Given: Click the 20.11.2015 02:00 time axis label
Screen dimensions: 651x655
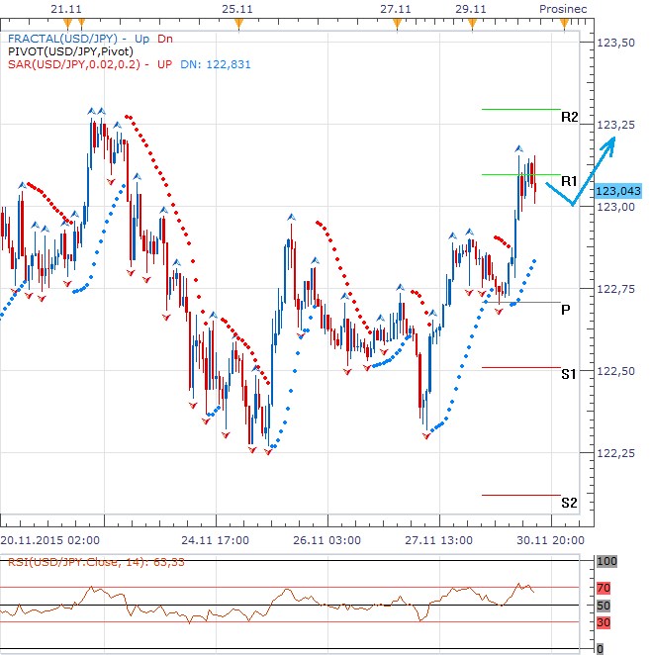Looking at the screenshot, I should pos(49,540).
